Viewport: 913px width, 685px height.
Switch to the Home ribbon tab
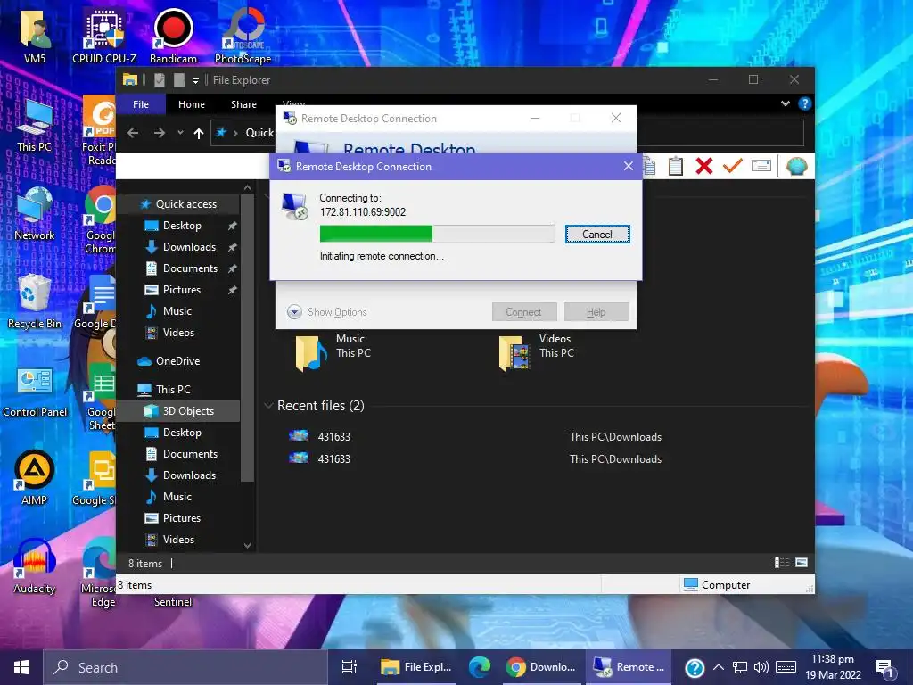192,104
